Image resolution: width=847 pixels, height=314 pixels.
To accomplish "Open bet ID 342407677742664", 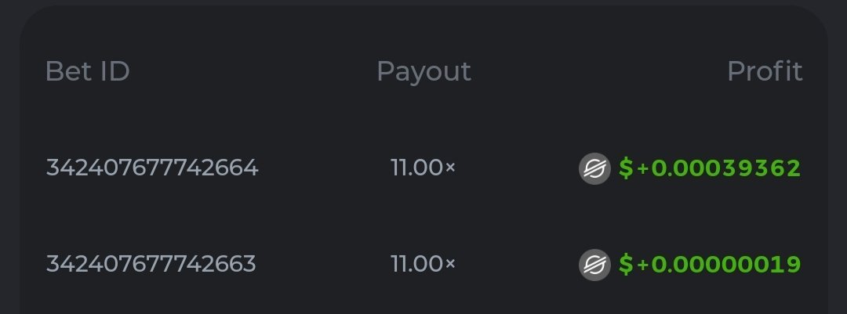I will point(152,168).
